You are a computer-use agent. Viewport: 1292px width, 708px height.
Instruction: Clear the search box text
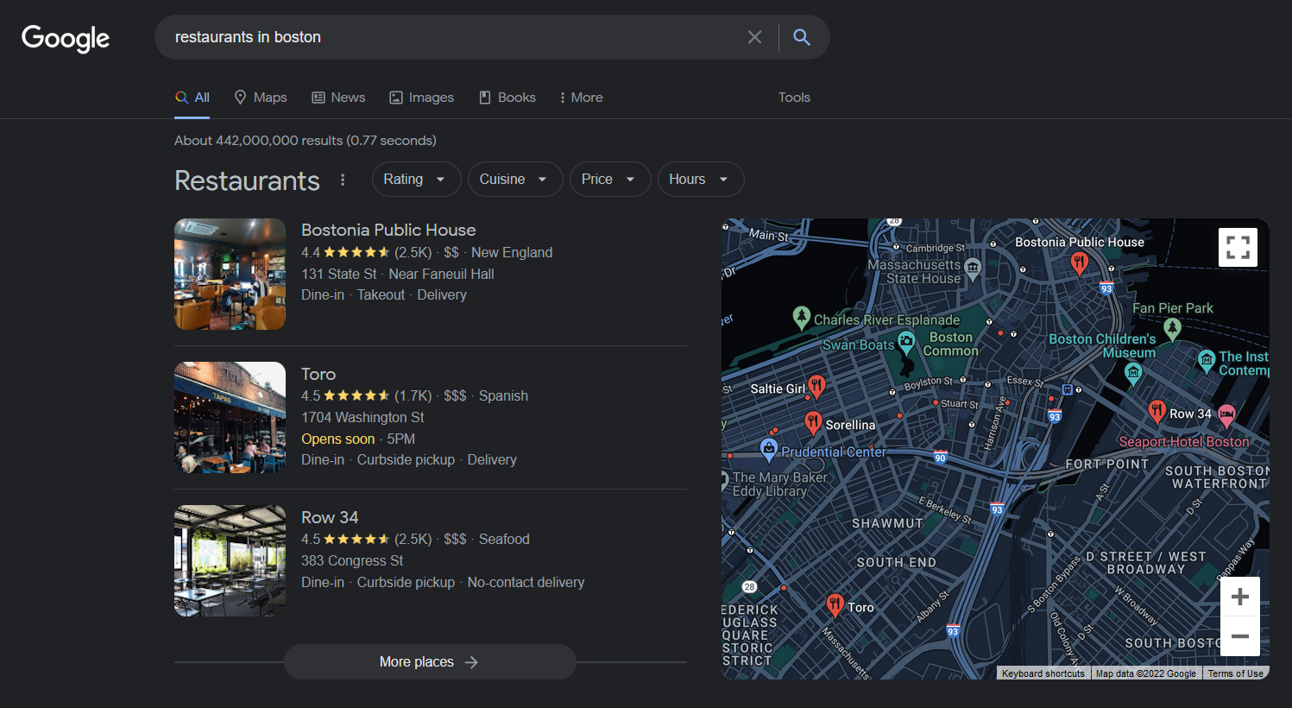tap(754, 37)
